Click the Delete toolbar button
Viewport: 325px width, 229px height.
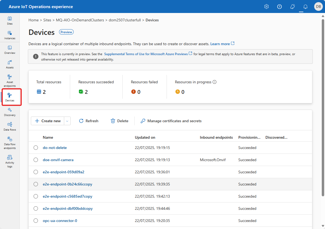pos(119,121)
